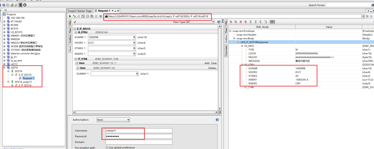Image resolution: width=374 pixels, height=149 pixels.
Task: Click the XML Node column header
Action: tap(262, 27)
